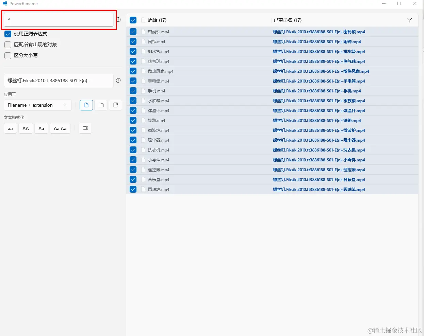
Task: Uncheck the 闹钟.mp4 checkbox
Action: [x=133, y=42]
